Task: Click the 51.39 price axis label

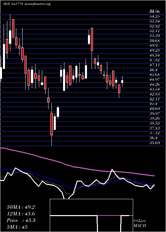Action: point(155,36)
